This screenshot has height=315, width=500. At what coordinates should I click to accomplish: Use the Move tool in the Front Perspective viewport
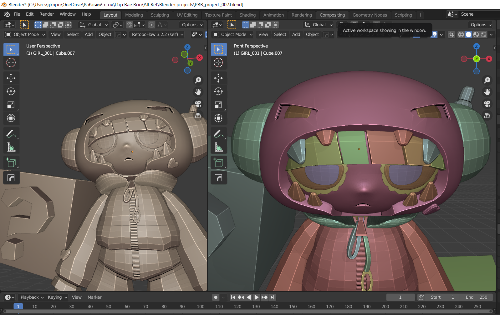[218, 78]
